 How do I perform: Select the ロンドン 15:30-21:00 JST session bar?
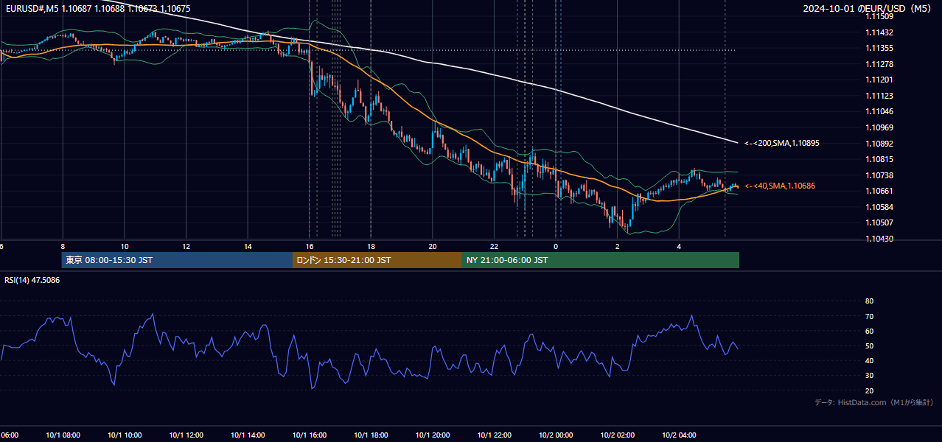(x=377, y=260)
